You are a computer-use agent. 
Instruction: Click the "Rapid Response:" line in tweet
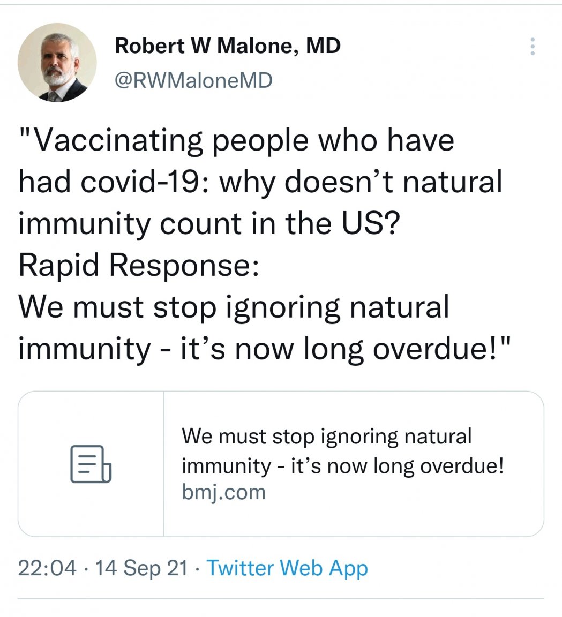point(139,266)
